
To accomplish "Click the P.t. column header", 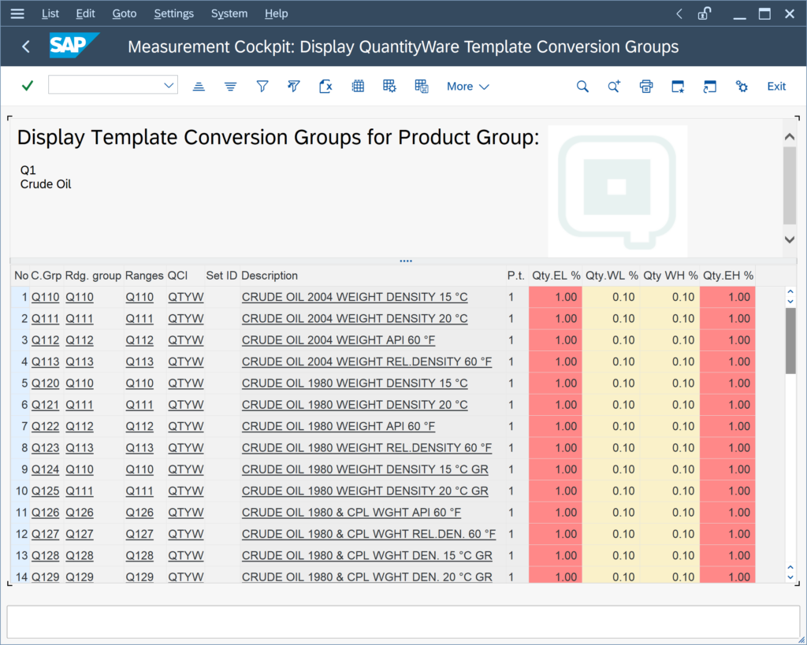I will click(515, 276).
